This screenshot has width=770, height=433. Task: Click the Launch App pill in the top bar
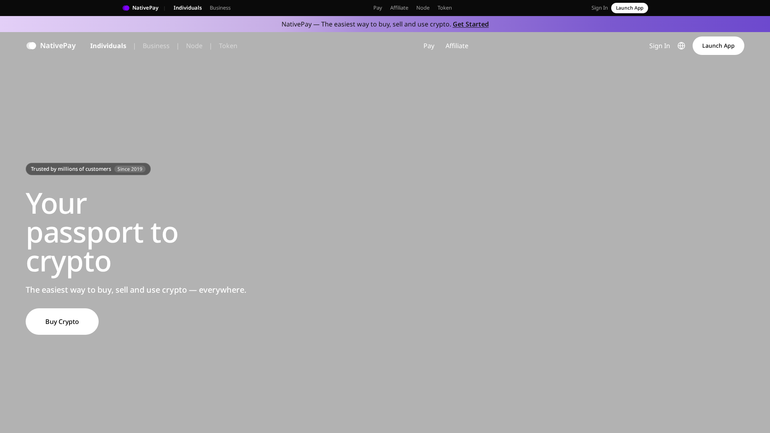tap(629, 8)
